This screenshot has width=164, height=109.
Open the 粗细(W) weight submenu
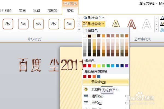tap(106, 96)
